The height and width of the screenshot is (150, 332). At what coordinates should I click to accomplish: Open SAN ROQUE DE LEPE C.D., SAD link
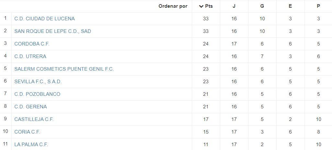click(x=53, y=31)
